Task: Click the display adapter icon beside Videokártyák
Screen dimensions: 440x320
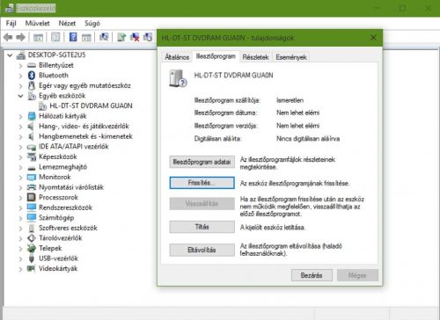Action: coord(32,268)
